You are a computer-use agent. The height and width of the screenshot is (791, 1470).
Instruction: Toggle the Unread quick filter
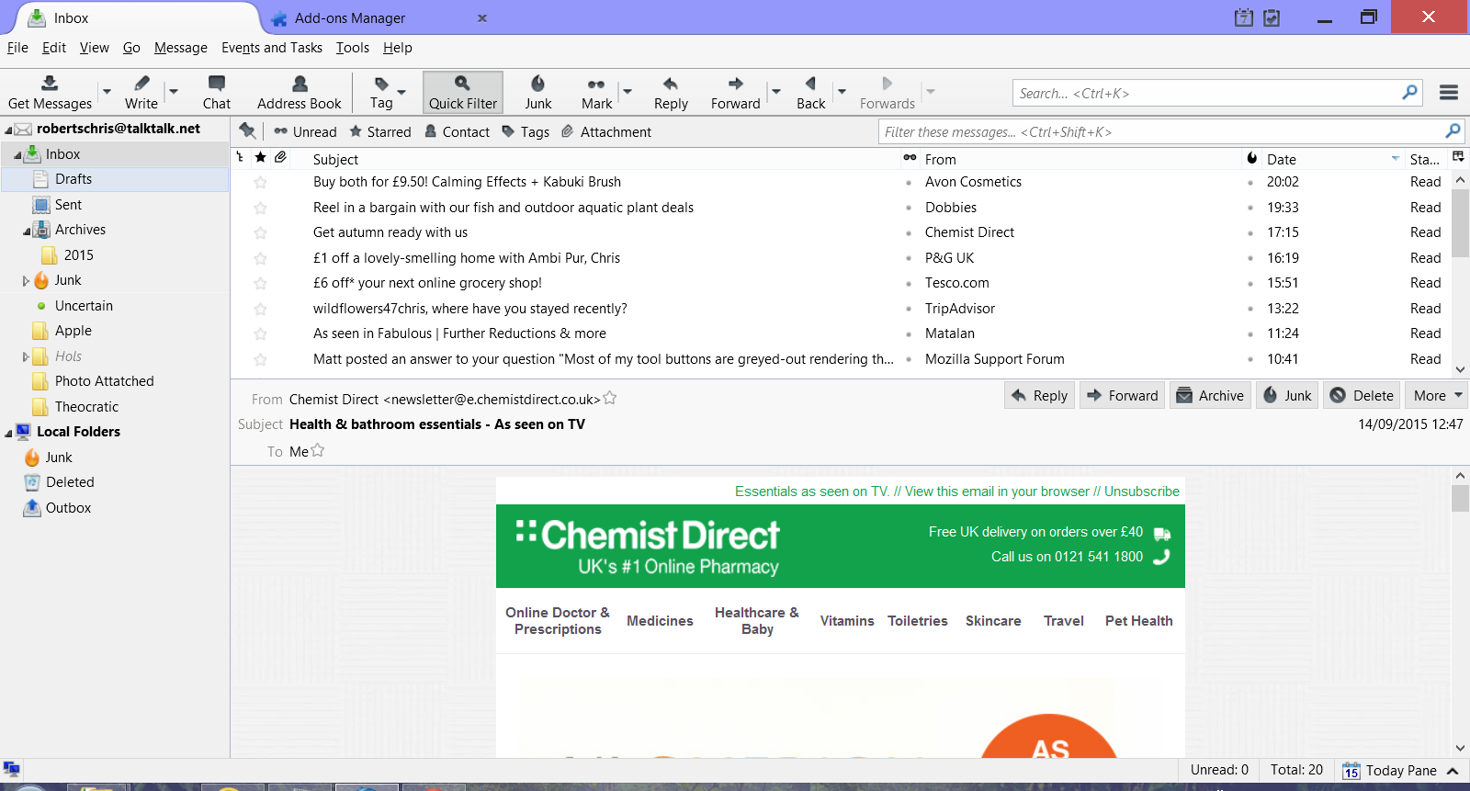306,132
